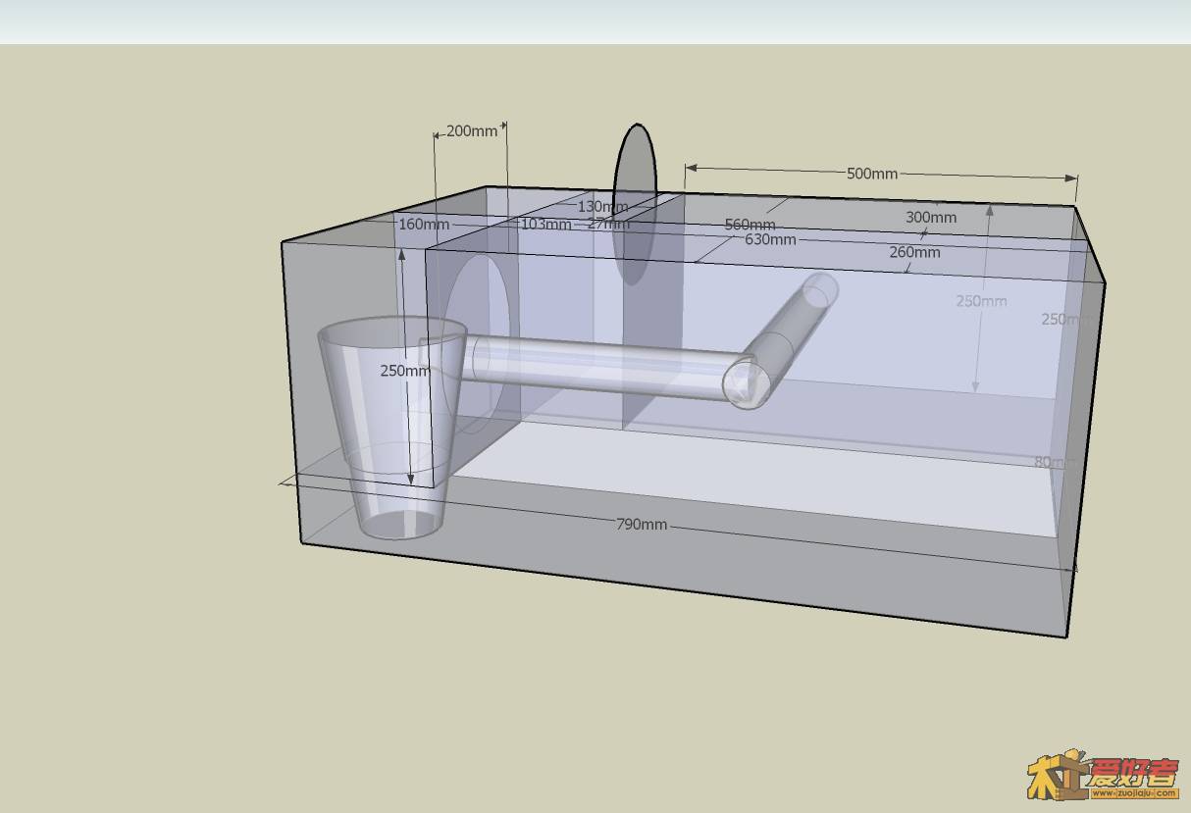The image size is (1191, 813).
Task: Select the 500mm dimension label
Action: [872, 174]
